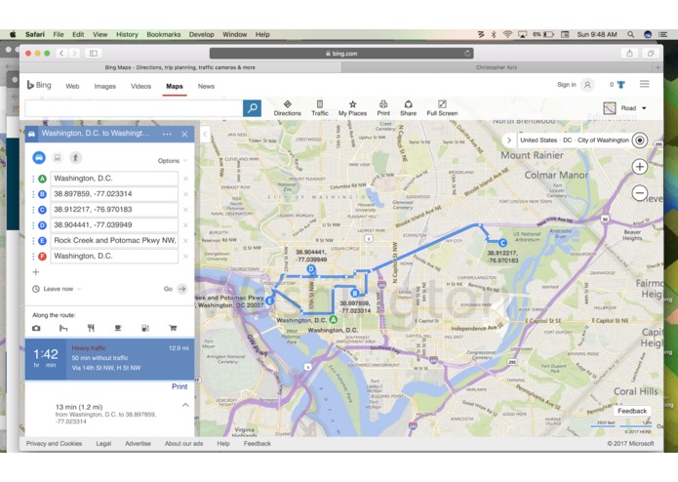678x482 pixels.
Task: Show attractions camera icon along route
Action: [36, 328]
